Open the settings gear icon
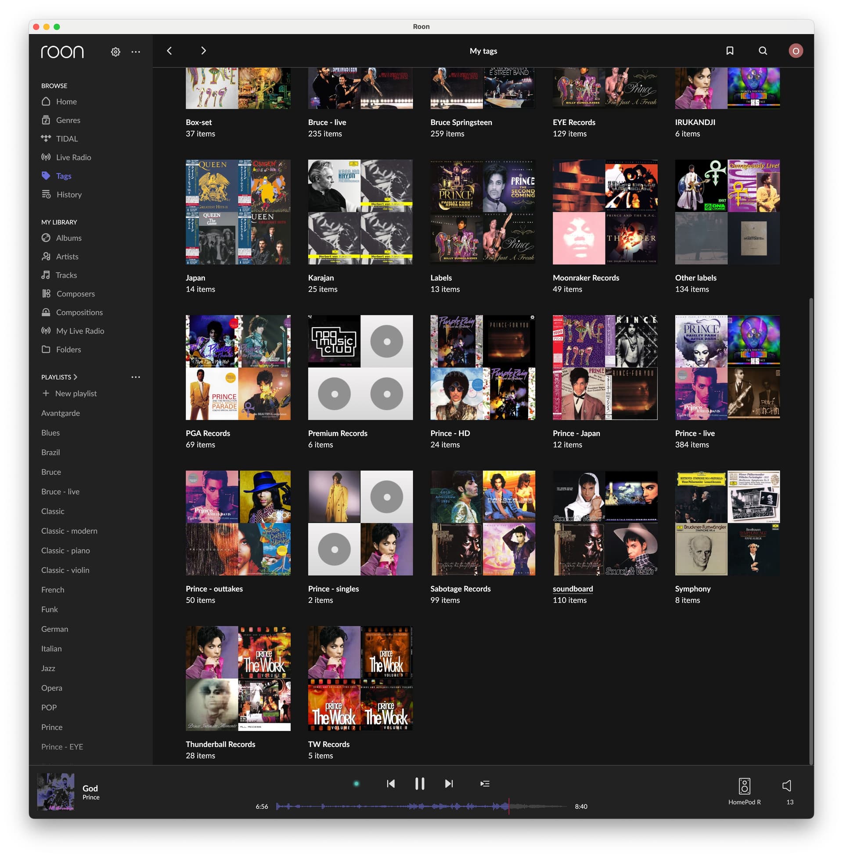Screen dimensions: 843x857 click(x=115, y=52)
